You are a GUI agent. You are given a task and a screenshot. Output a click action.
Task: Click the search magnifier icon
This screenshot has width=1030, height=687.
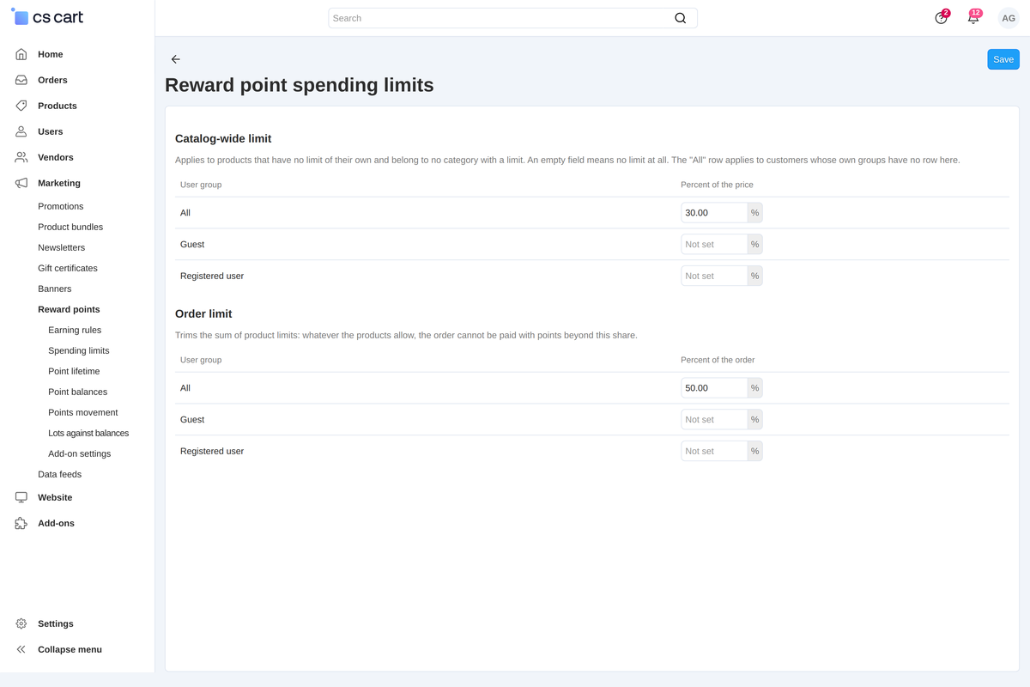[x=680, y=18]
